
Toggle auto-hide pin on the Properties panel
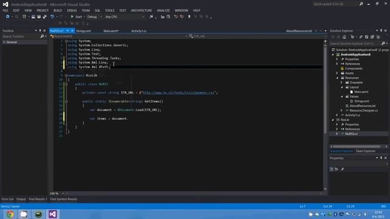pyautogui.click(x=381, y=158)
